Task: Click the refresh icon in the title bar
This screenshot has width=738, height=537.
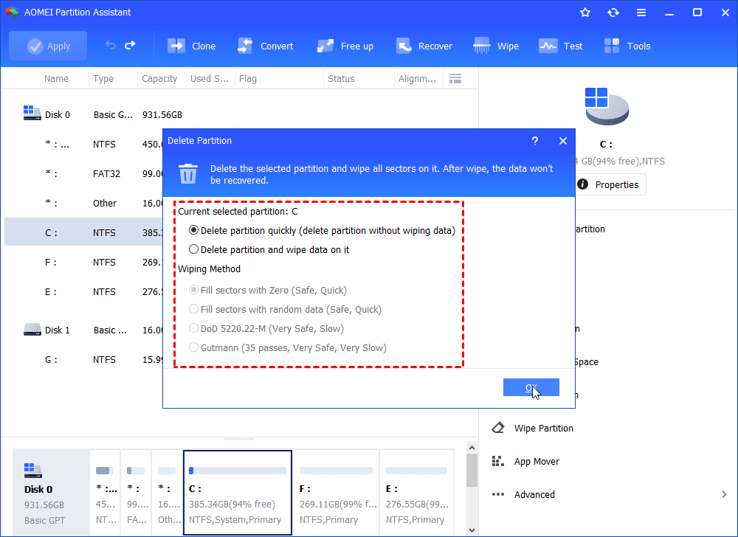Action: pos(613,12)
